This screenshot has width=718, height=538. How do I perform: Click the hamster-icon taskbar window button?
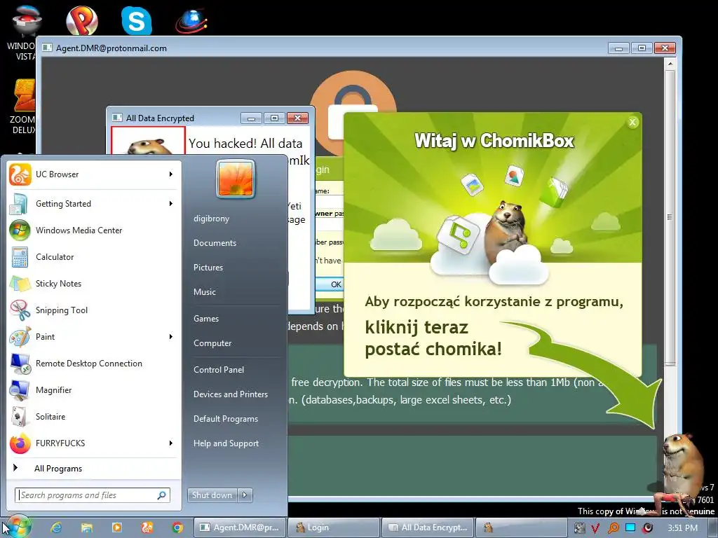pos(521,527)
